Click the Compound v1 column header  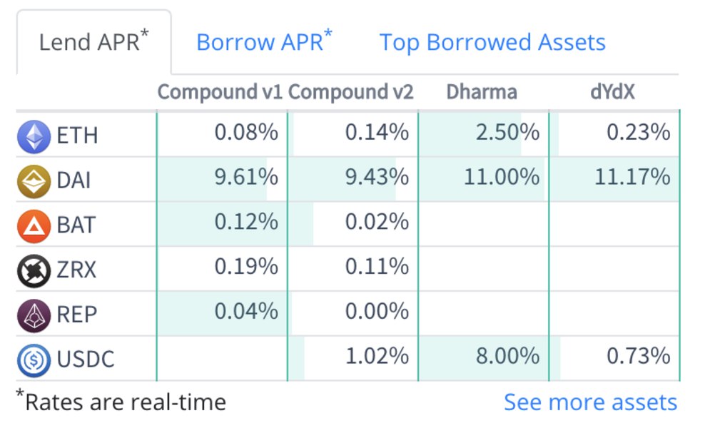point(220,92)
